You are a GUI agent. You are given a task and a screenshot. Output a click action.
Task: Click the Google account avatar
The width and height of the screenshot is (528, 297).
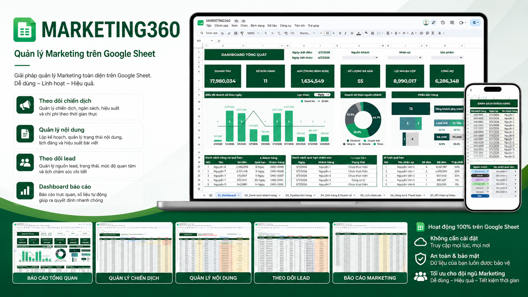(426, 23)
